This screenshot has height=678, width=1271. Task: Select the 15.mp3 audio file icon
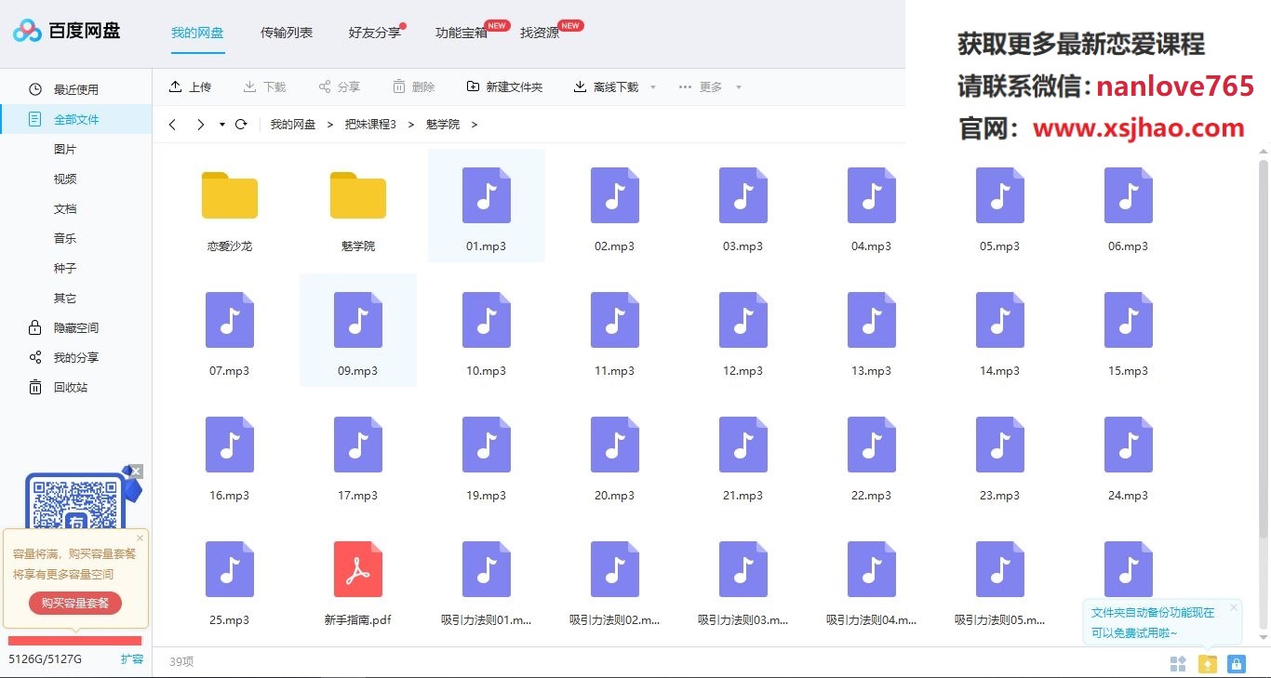click(x=1129, y=320)
